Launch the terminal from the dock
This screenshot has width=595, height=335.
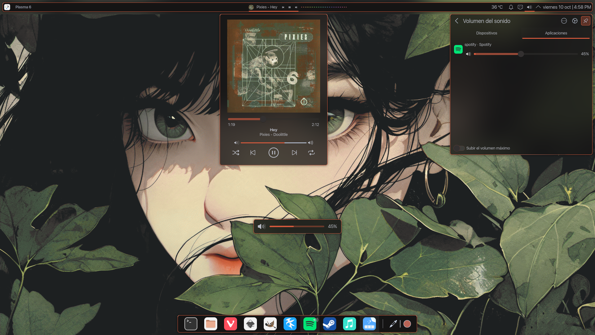pos(191,324)
